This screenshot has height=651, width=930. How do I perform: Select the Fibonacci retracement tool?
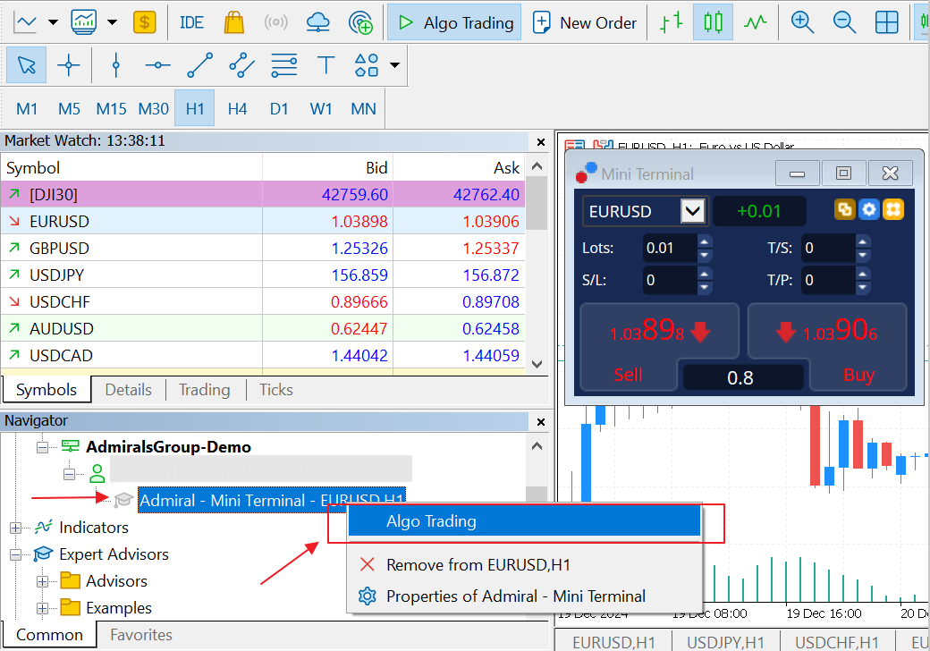click(x=284, y=65)
